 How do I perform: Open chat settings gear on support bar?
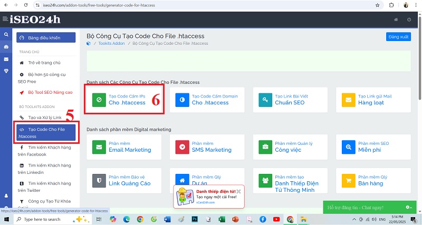pos(408,207)
